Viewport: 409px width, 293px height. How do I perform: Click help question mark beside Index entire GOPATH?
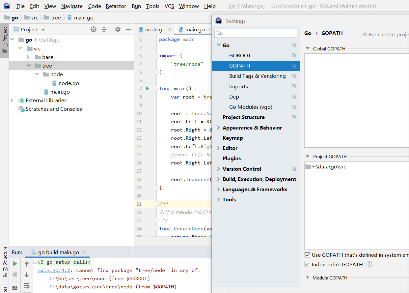coord(369,264)
